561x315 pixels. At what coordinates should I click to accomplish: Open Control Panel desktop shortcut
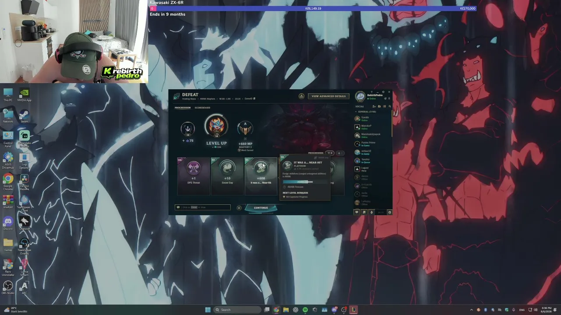(x=8, y=139)
